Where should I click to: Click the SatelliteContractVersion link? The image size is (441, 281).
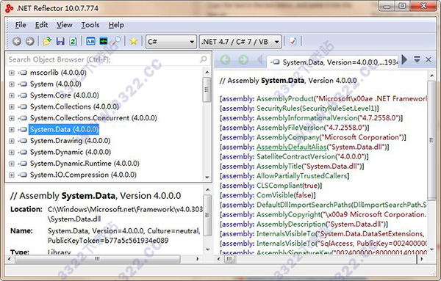click(x=295, y=156)
